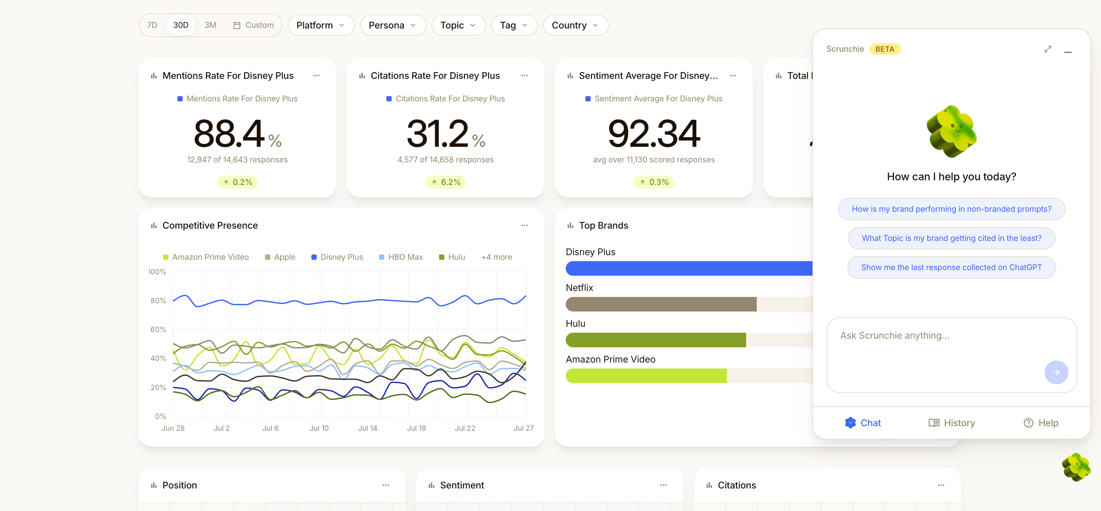Choose the Custom date range option
Screen dimensions: 1101x511
(253, 25)
